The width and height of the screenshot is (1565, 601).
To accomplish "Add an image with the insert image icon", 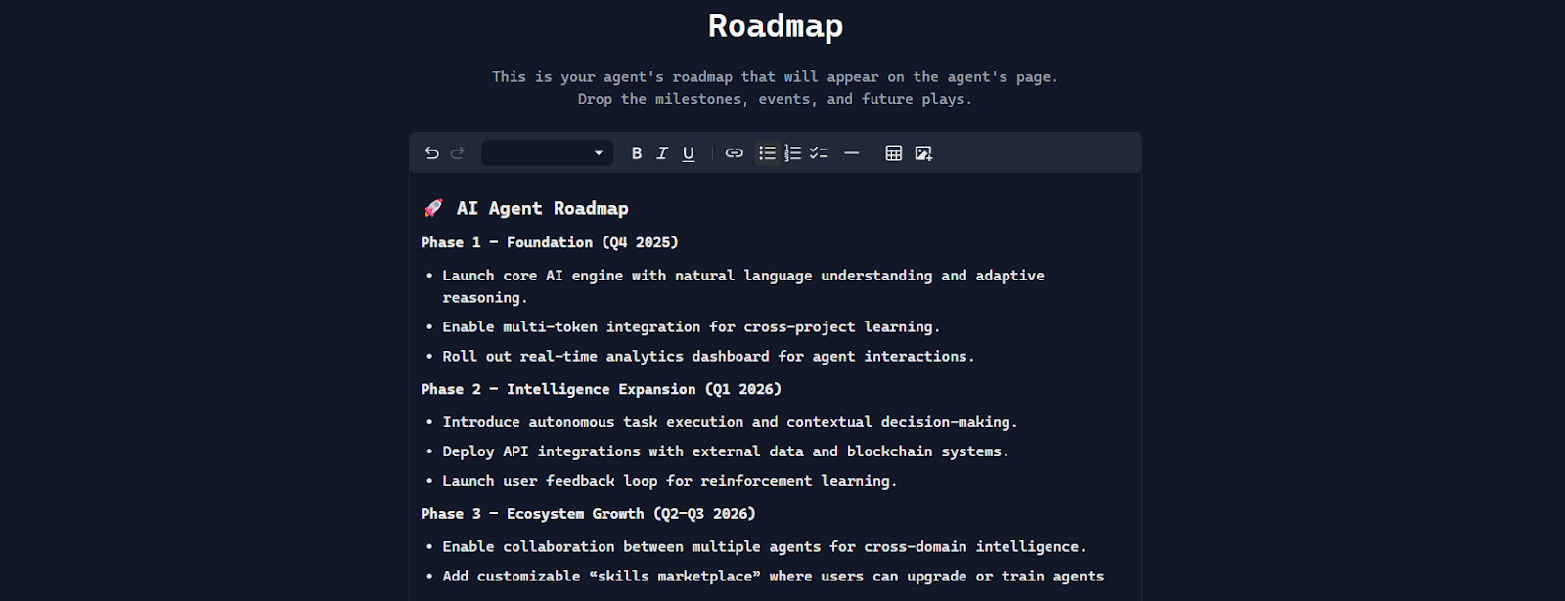I will click(x=923, y=153).
